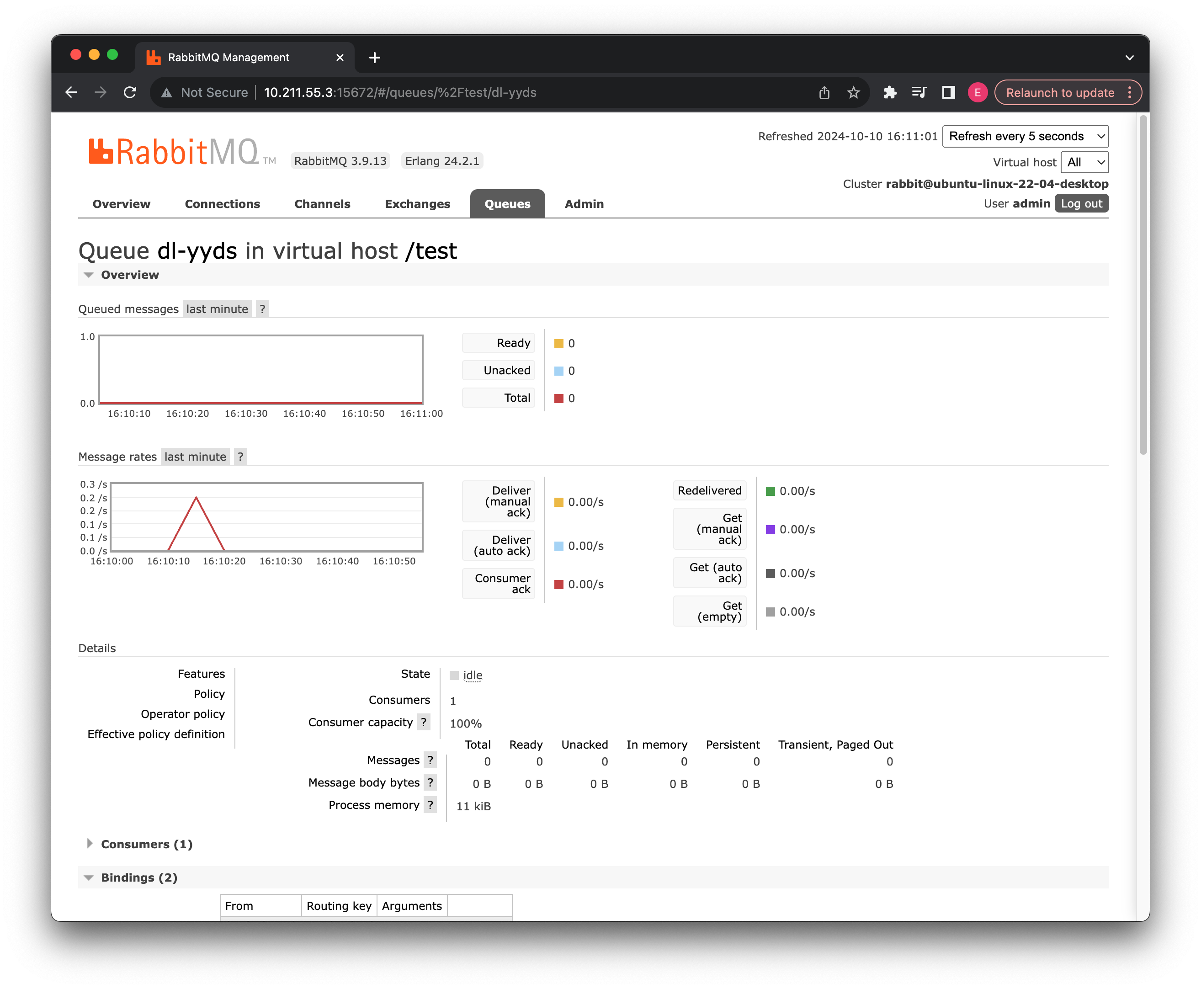This screenshot has height=989, width=1201.
Task: Click last minute range for Queued messages
Action: pyautogui.click(x=217, y=309)
